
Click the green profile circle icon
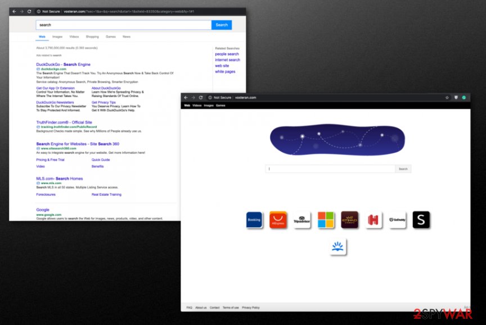(464, 98)
